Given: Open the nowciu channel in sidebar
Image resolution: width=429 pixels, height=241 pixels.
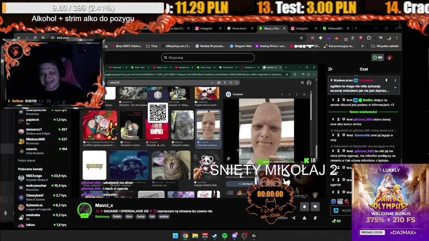Looking at the screenshot, I should point(43,151).
